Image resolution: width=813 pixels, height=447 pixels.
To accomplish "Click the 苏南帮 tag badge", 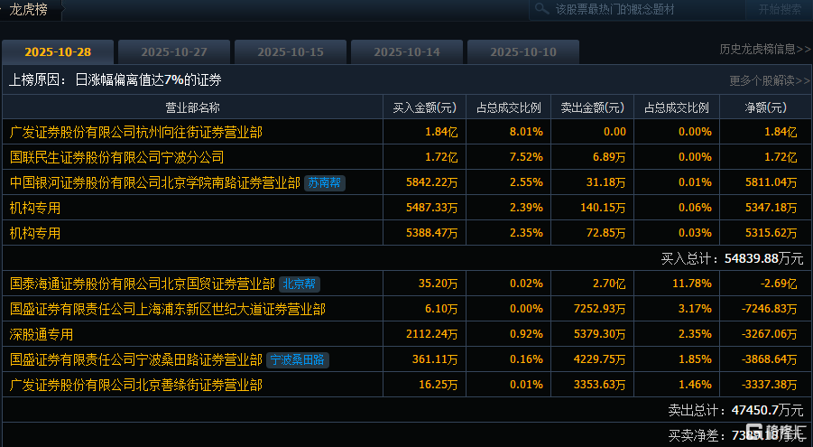I will (325, 182).
